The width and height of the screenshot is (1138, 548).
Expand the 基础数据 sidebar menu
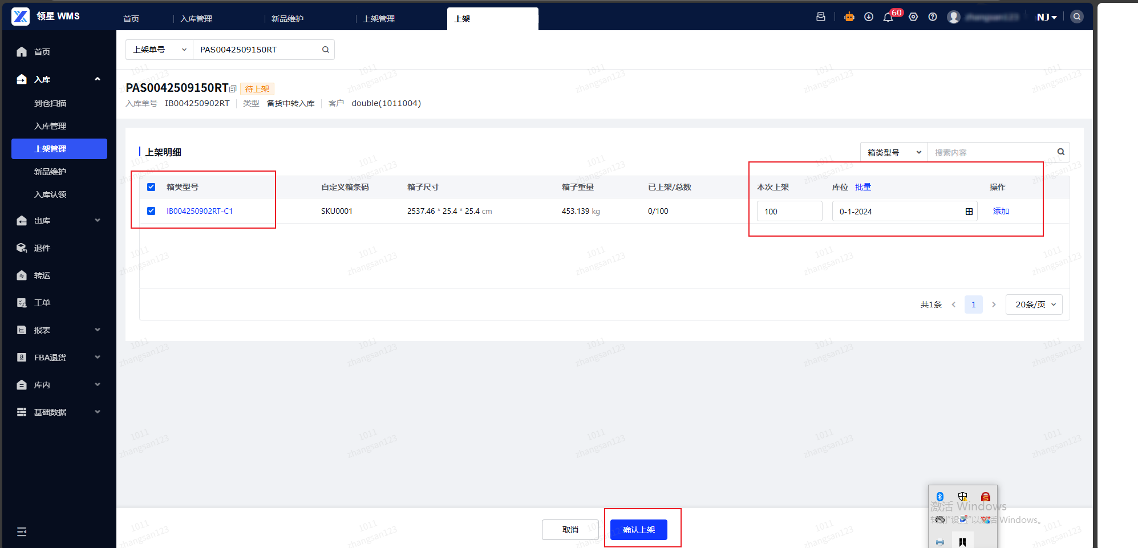click(98, 412)
